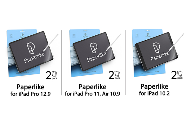Click the small tablet icon on first blue package
186x124 pixels.
pos(11,36)
